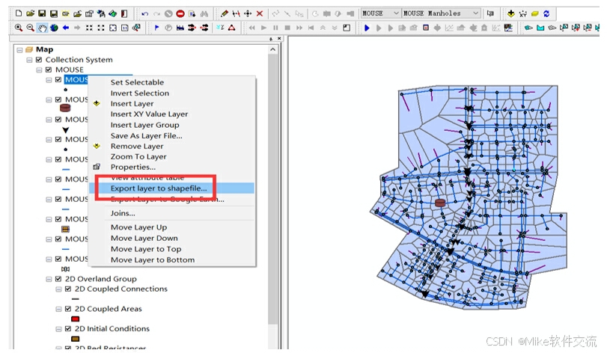Choose Joins from context menu
The height and width of the screenshot is (353, 607).
123,213
